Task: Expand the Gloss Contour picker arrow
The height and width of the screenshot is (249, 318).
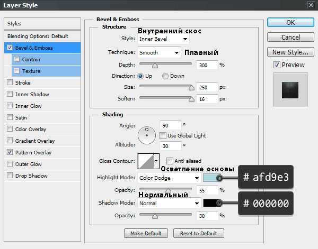Action: coord(156,161)
